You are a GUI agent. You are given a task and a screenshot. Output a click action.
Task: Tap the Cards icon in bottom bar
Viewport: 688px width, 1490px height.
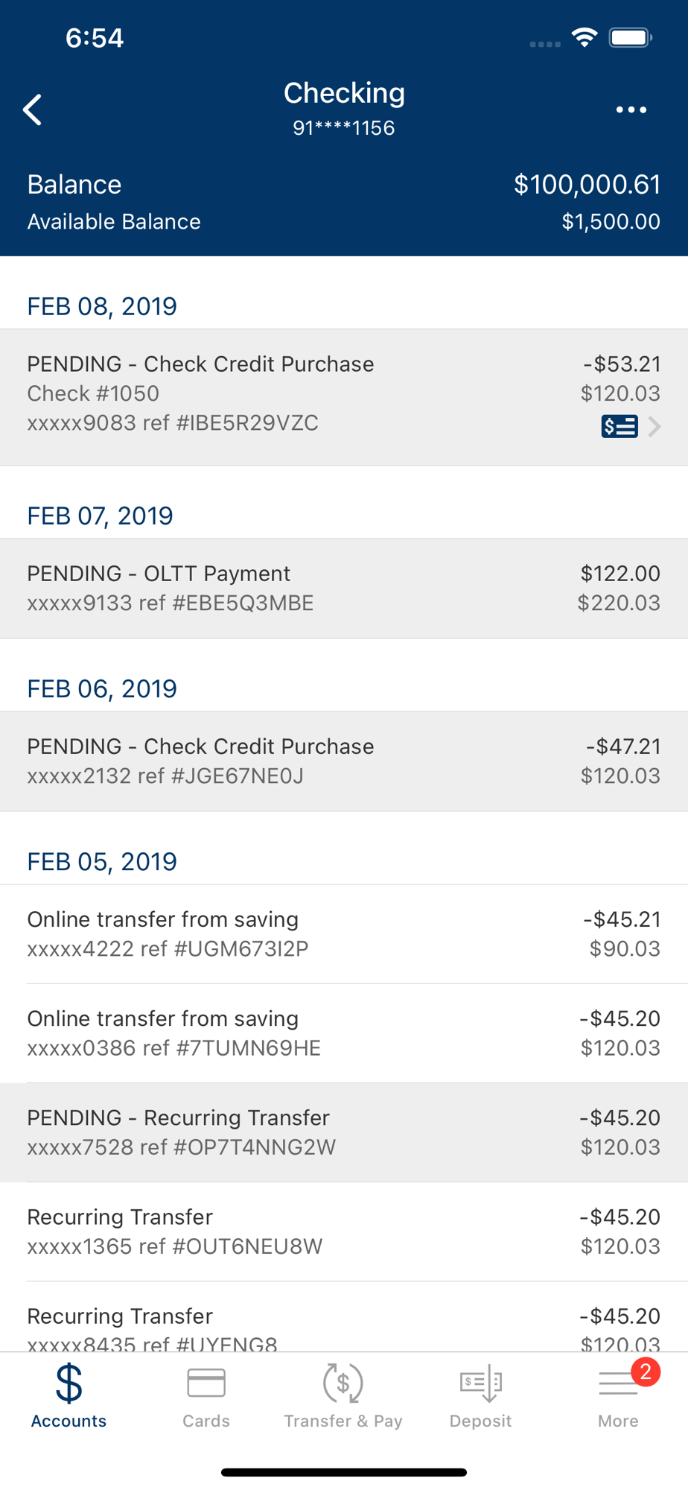(206, 1383)
